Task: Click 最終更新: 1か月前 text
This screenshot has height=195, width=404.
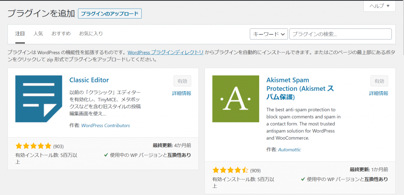Action: point(369,169)
